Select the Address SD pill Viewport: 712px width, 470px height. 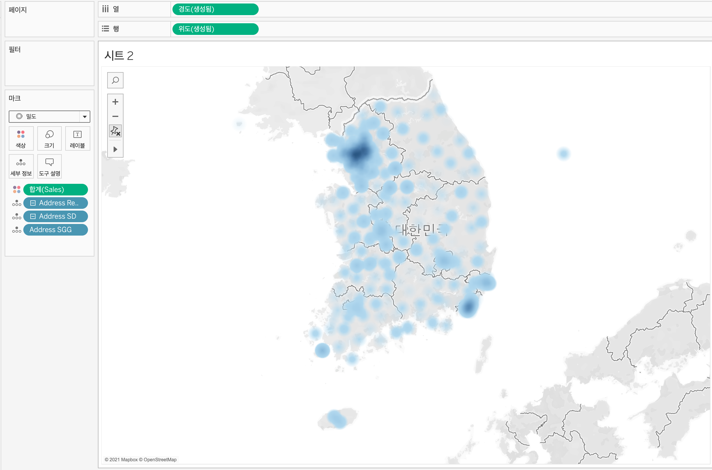click(56, 216)
